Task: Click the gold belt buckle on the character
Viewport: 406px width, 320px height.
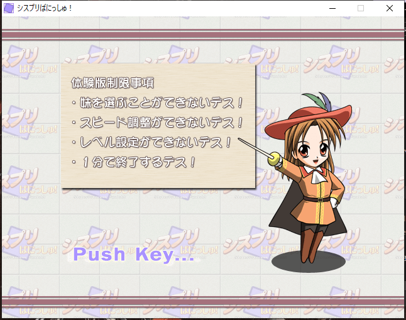Action: pyautogui.click(x=320, y=199)
